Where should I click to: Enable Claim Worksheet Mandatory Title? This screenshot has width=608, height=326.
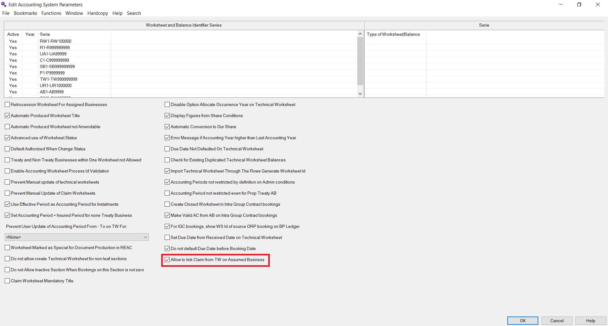pyautogui.click(x=7, y=280)
